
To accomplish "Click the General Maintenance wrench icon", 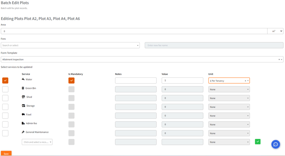I will (23, 132).
